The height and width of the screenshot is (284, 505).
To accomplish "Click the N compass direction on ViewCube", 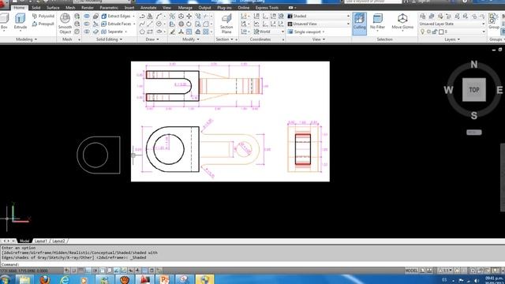I will tap(474, 65).
